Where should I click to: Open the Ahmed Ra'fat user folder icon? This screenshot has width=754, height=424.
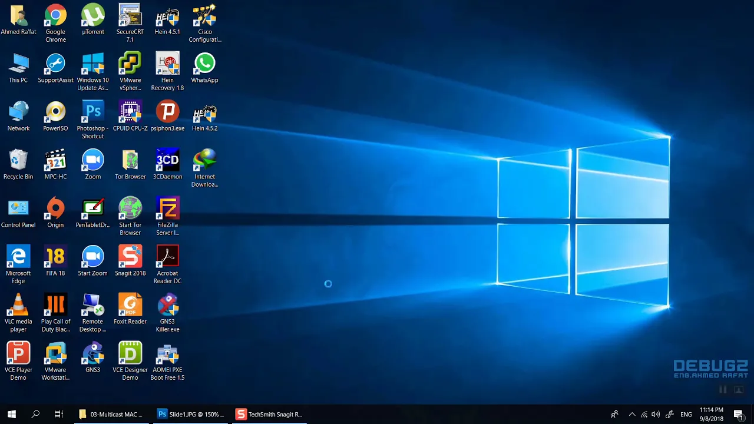click(x=18, y=19)
